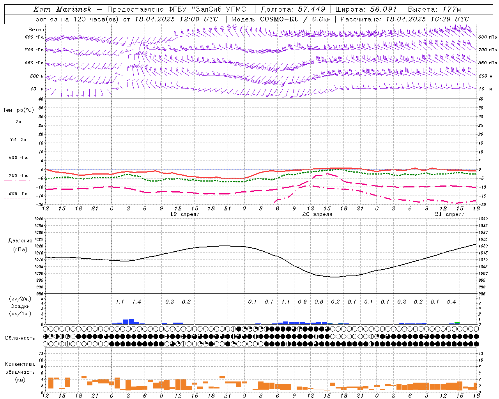499x399 pixels.
Task: Select left 10 м wind level label
Action: 37,89
